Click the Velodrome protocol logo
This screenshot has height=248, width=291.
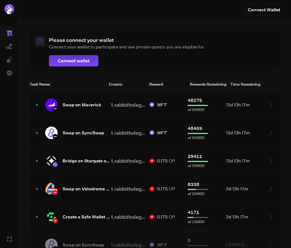pyautogui.click(x=51, y=189)
